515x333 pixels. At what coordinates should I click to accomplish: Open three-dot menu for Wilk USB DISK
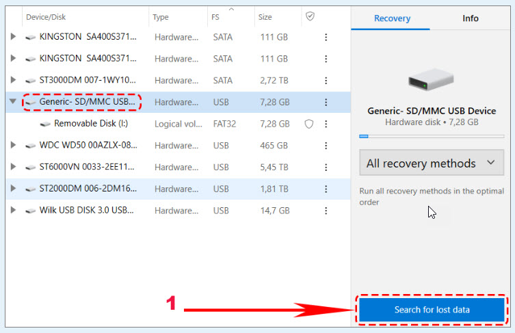coord(326,211)
